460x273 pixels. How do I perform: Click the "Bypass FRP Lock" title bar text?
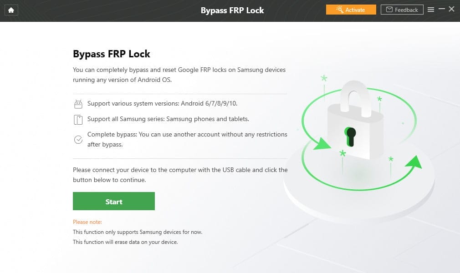point(232,10)
